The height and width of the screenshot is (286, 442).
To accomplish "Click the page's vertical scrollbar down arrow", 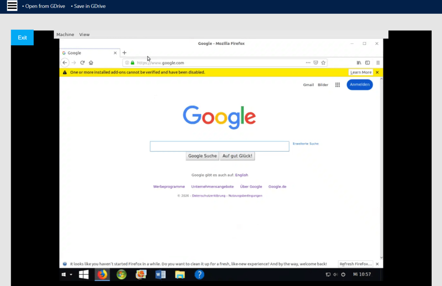I will point(382,257).
